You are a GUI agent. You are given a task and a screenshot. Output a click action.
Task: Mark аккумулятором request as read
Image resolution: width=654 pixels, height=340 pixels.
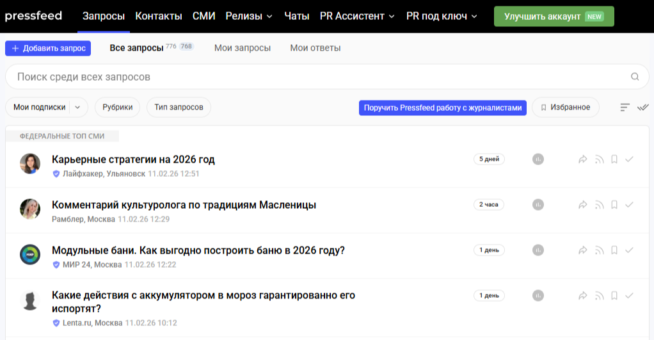[629, 296]
